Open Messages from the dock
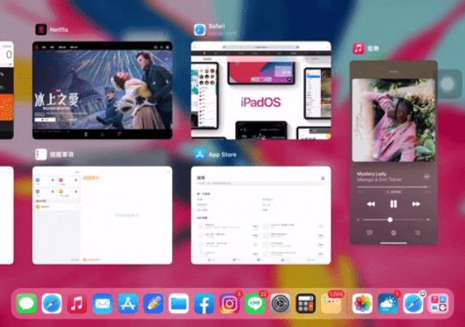Viewport: 465px width, 327px height. (27, 304)
